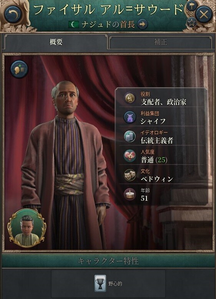
Task: Click the シャイフ interest group link
Action: (153, 121)
